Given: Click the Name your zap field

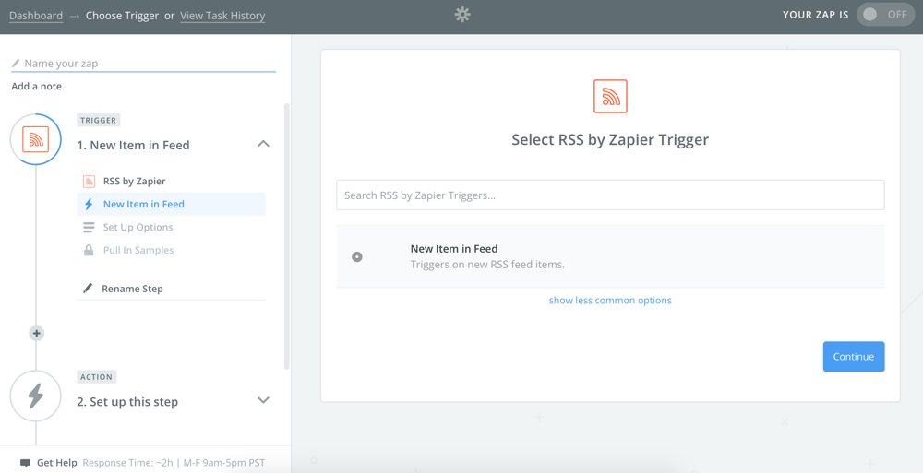Looking at the screenshot, I should click(144, 64).
